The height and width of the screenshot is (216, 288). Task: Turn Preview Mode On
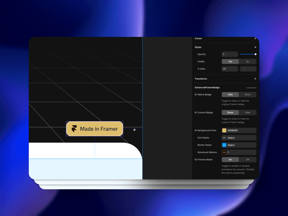230,160
